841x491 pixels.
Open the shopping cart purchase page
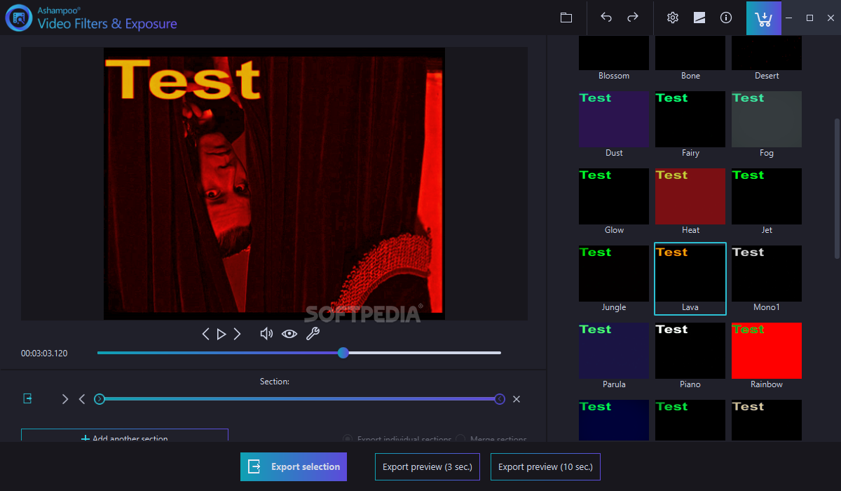click(763, 18)
